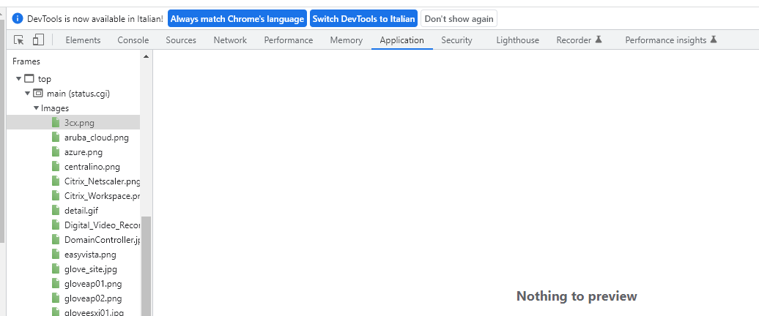Click the top frame window icon
Screen dimensions: 759x316
(29, 79)
